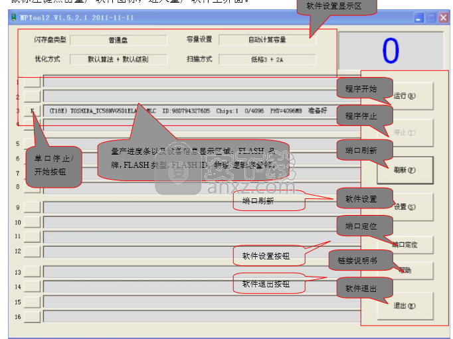
Task: Click the 停止(T) stop button
Action: point(405,133)
